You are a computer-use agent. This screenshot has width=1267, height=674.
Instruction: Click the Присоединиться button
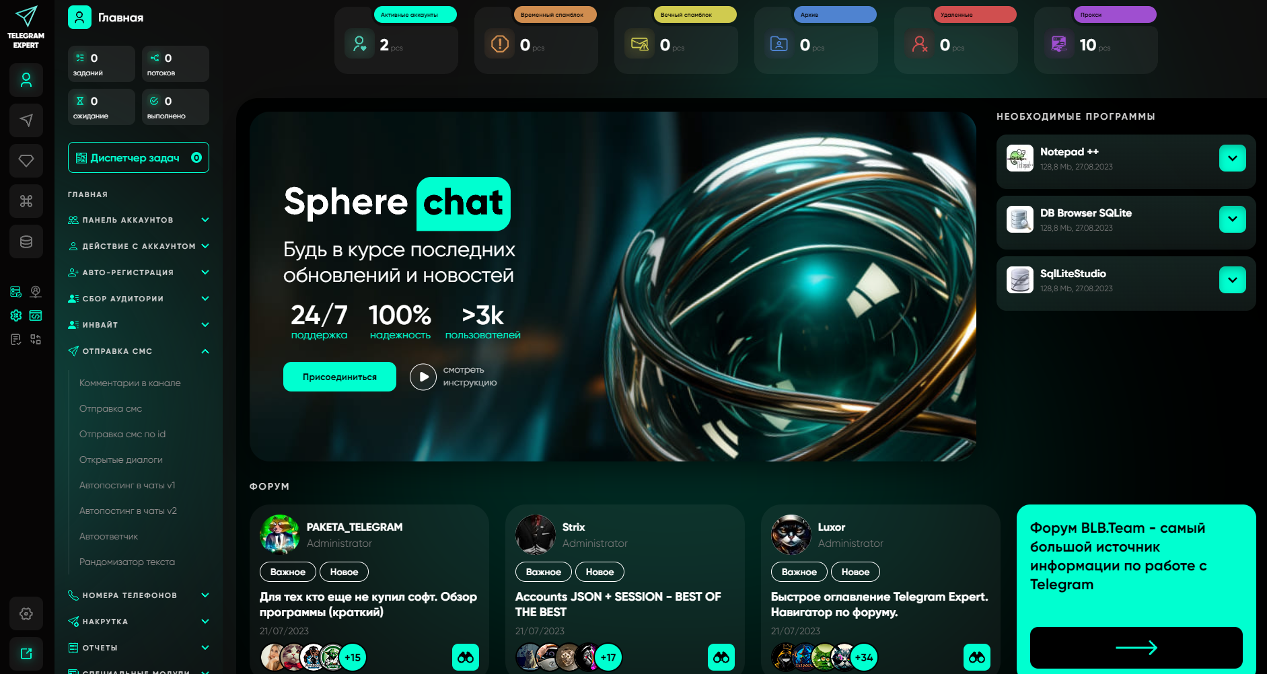point(340,377)
